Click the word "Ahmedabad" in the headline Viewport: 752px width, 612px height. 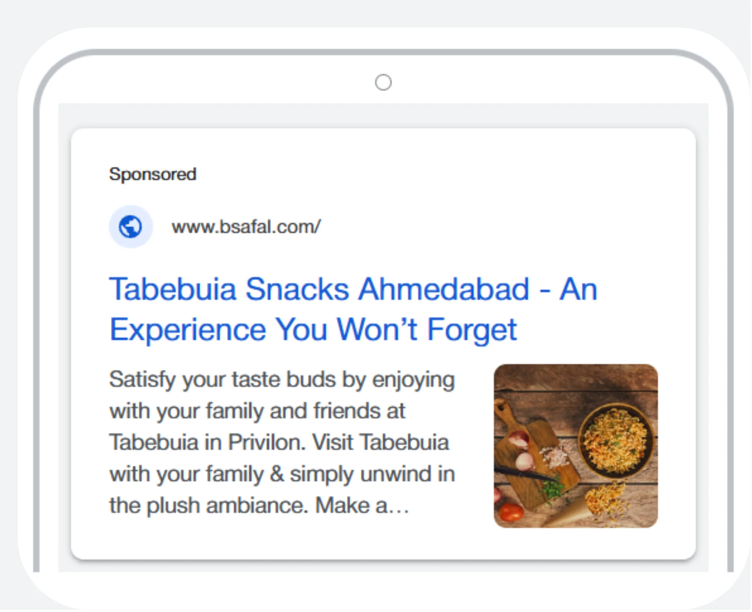(443, 289)
